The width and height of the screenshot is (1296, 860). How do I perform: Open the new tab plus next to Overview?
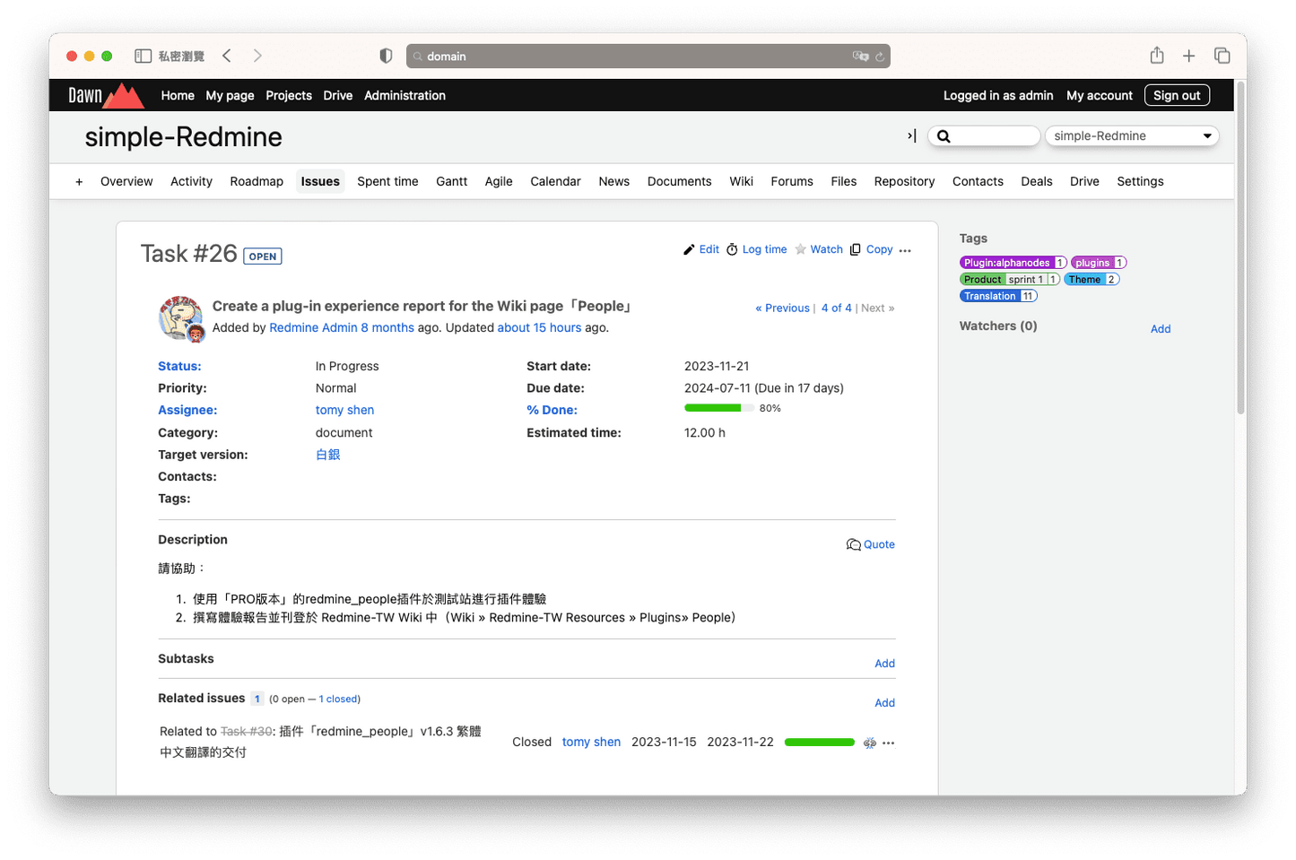point(78,181)
